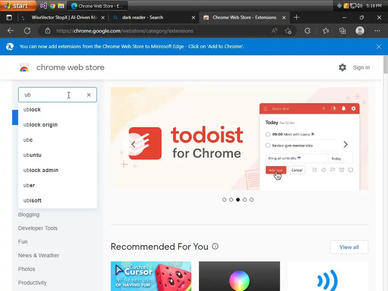View site information lock icon
Viewport: 388px width, 291px height.
[x=48, y=31]
